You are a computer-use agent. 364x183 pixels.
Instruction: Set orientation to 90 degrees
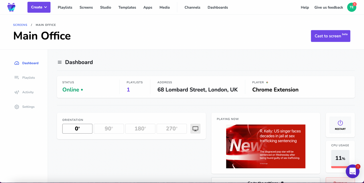point(109,129)
